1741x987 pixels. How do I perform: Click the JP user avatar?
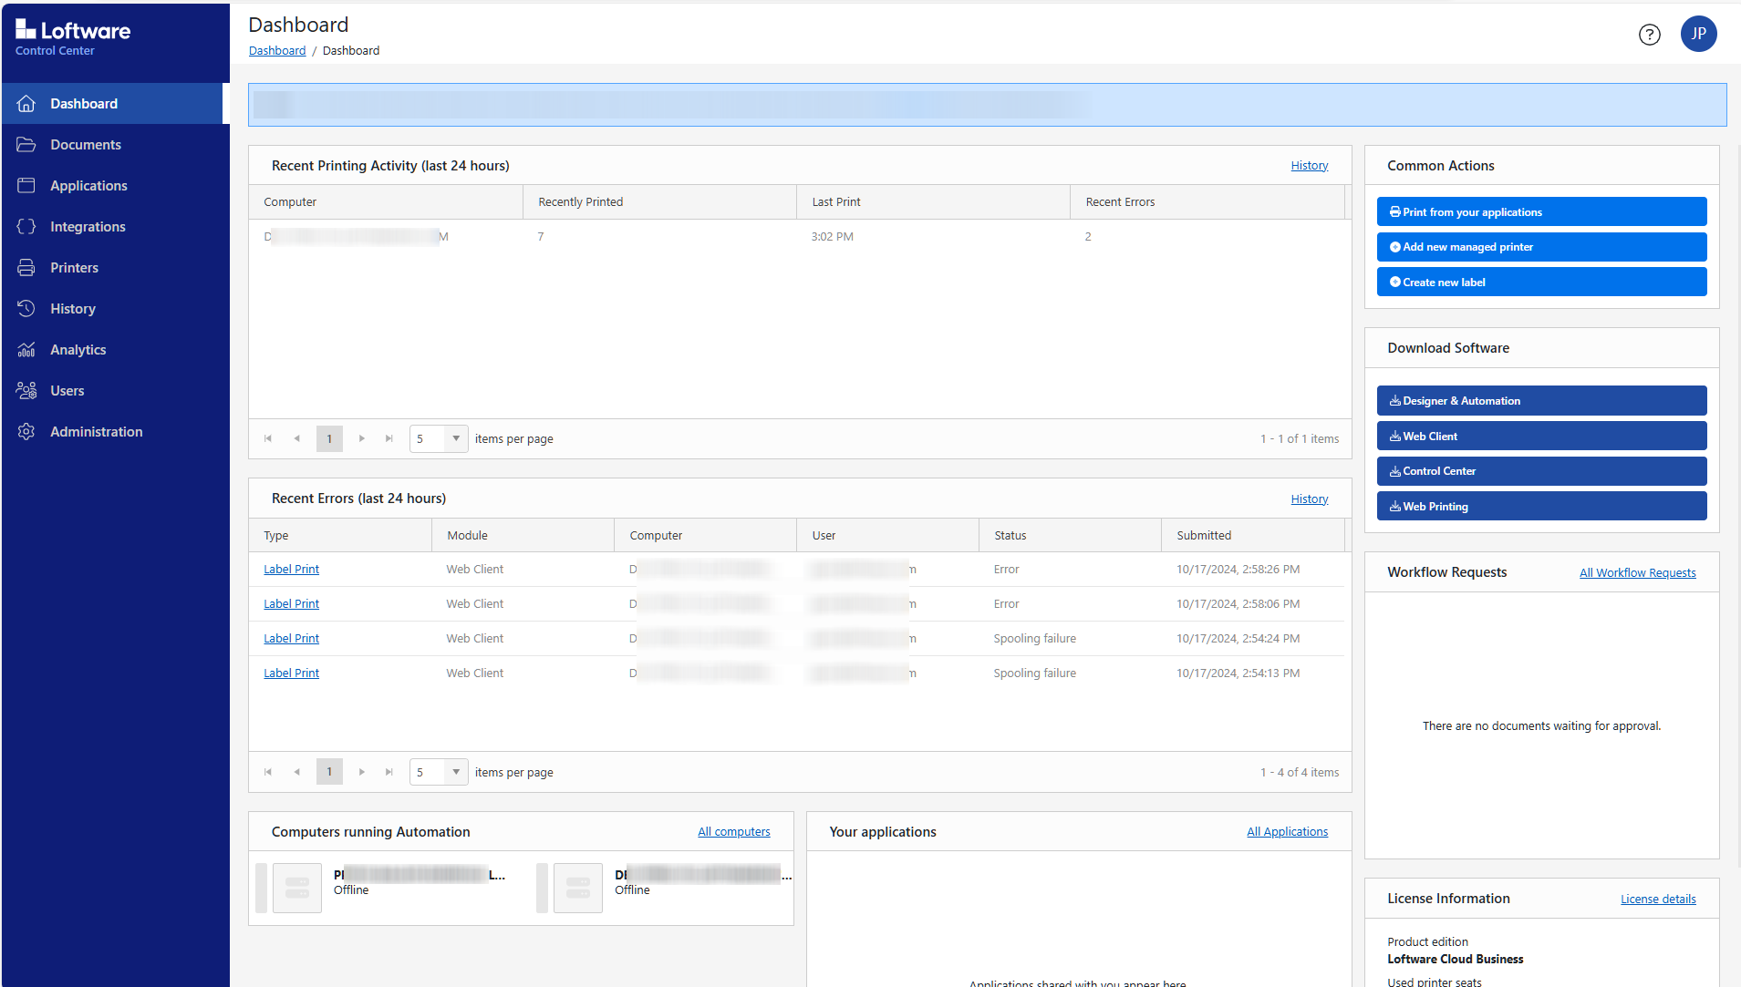pos(1698,34)
